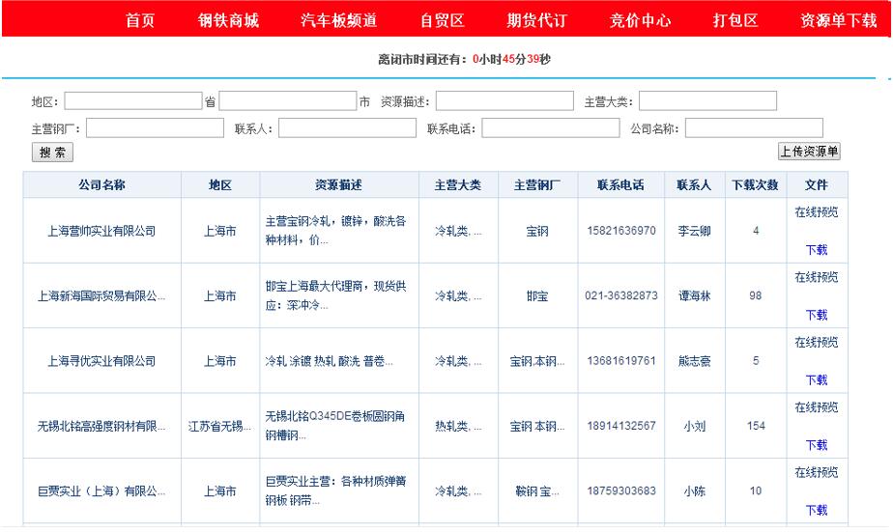The image size is (893, 532).
Task: Focus the 联系电话 search field
Action: [551, 128]
